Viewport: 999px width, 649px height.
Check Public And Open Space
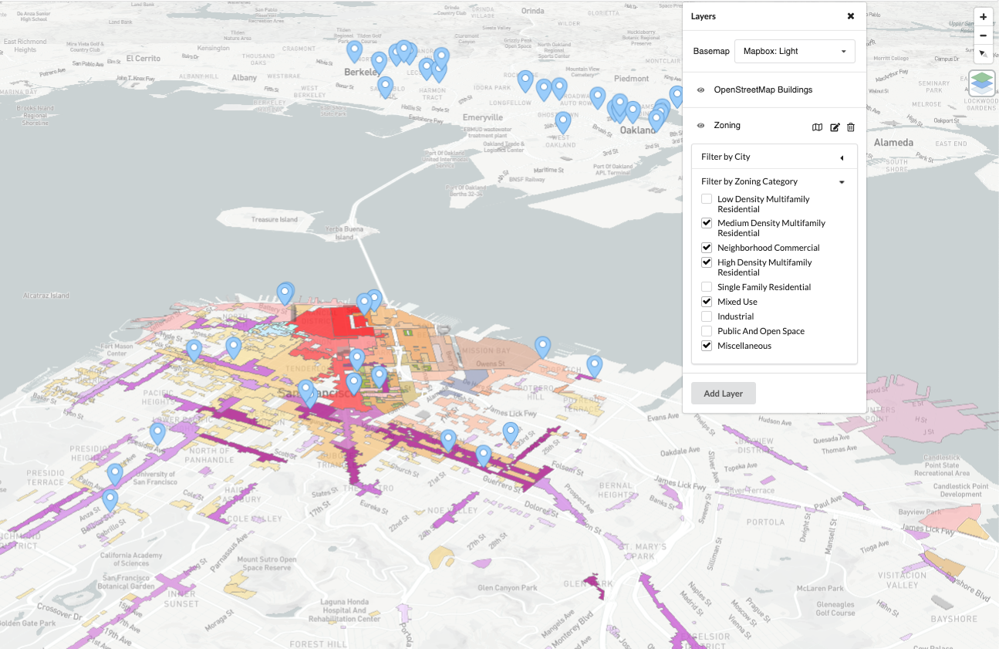pos(707,331)
